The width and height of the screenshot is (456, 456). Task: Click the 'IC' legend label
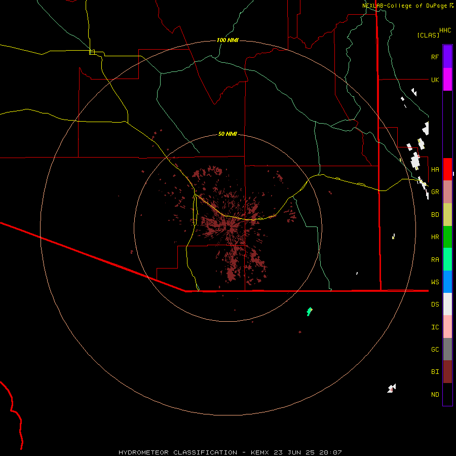point(435,327)
